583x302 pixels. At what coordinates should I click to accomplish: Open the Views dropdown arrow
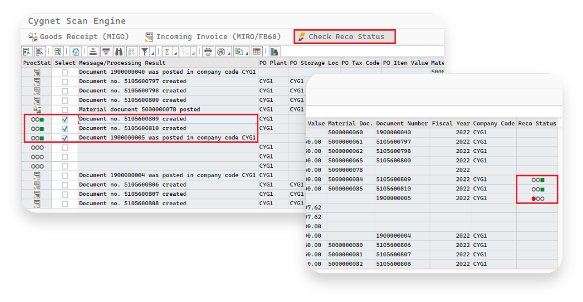(x=229, y=53)
